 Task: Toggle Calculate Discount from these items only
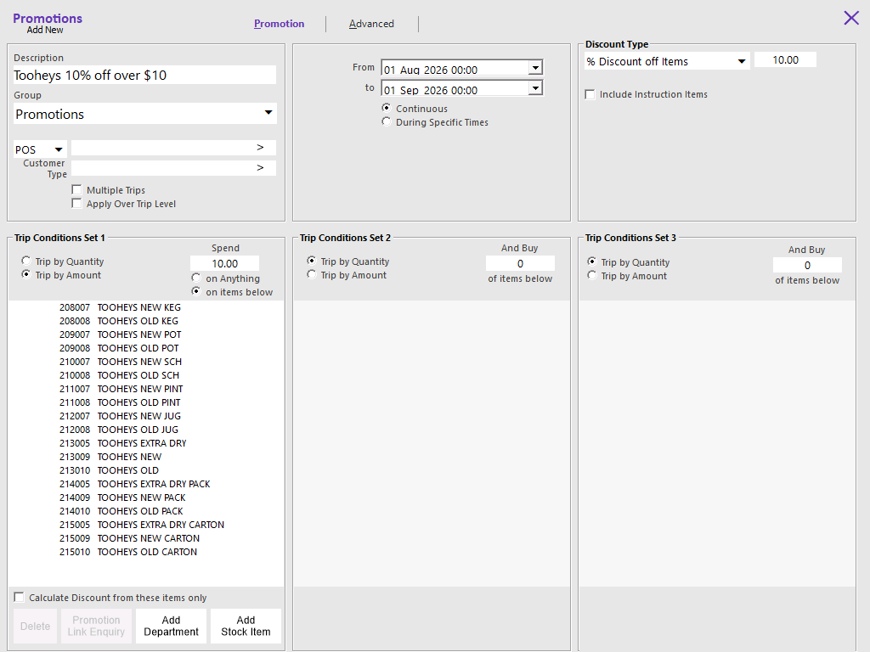(19, 597)
